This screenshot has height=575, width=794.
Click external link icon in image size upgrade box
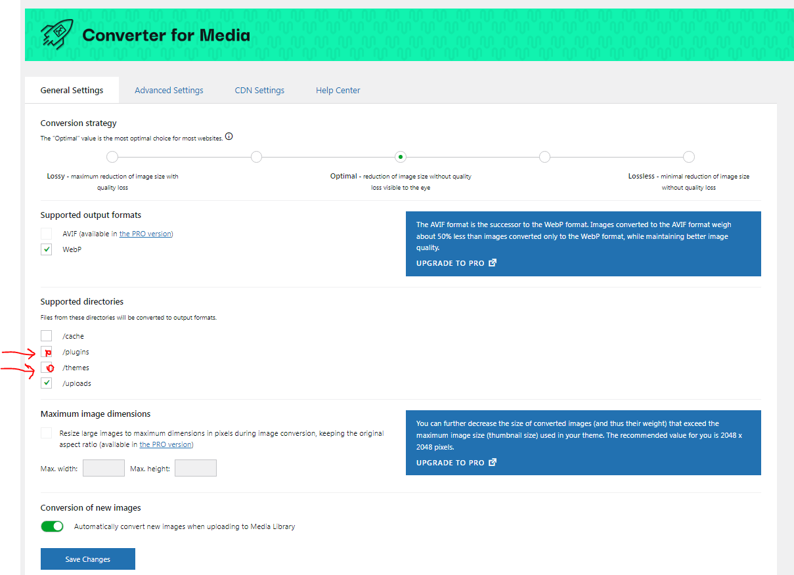coord(493,463)
